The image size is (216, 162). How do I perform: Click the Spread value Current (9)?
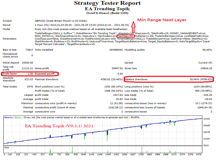click(x=205, y=63)
